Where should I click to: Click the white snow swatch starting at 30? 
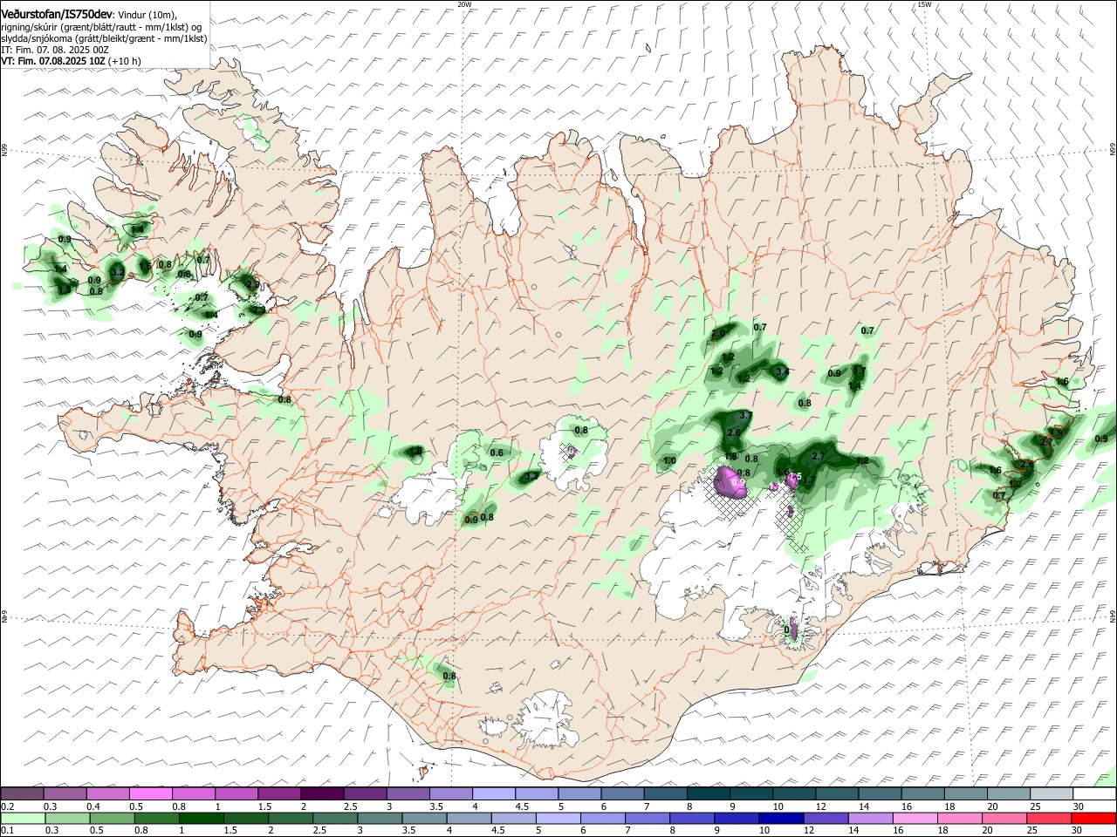click(1094, 793)
